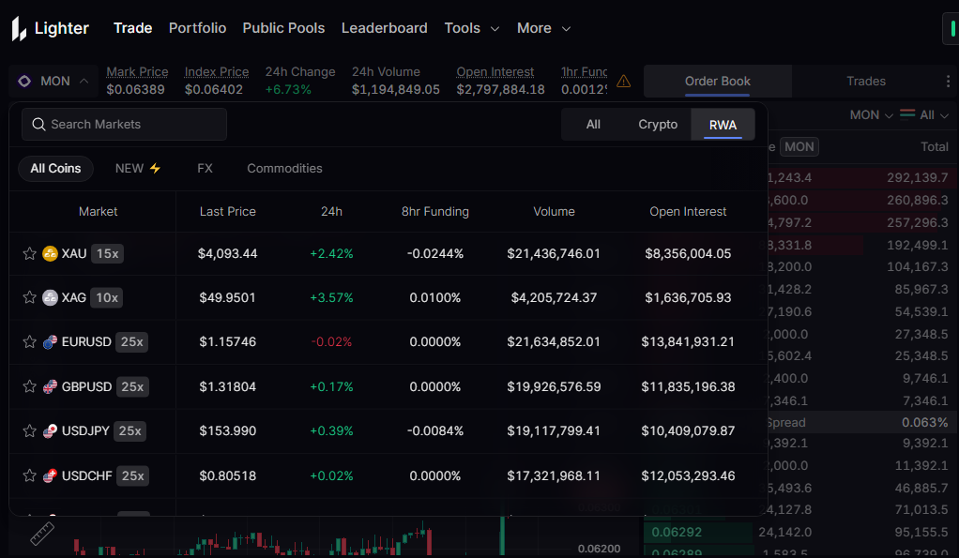Open the Tools dropdown menu
The image size is (959, 558).
tap(472, 28)
